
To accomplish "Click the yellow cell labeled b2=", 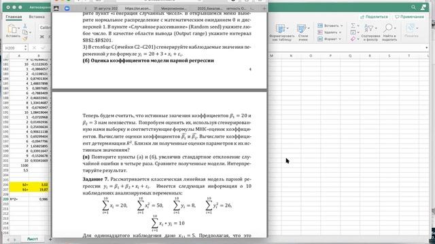I will pos(19,184).
